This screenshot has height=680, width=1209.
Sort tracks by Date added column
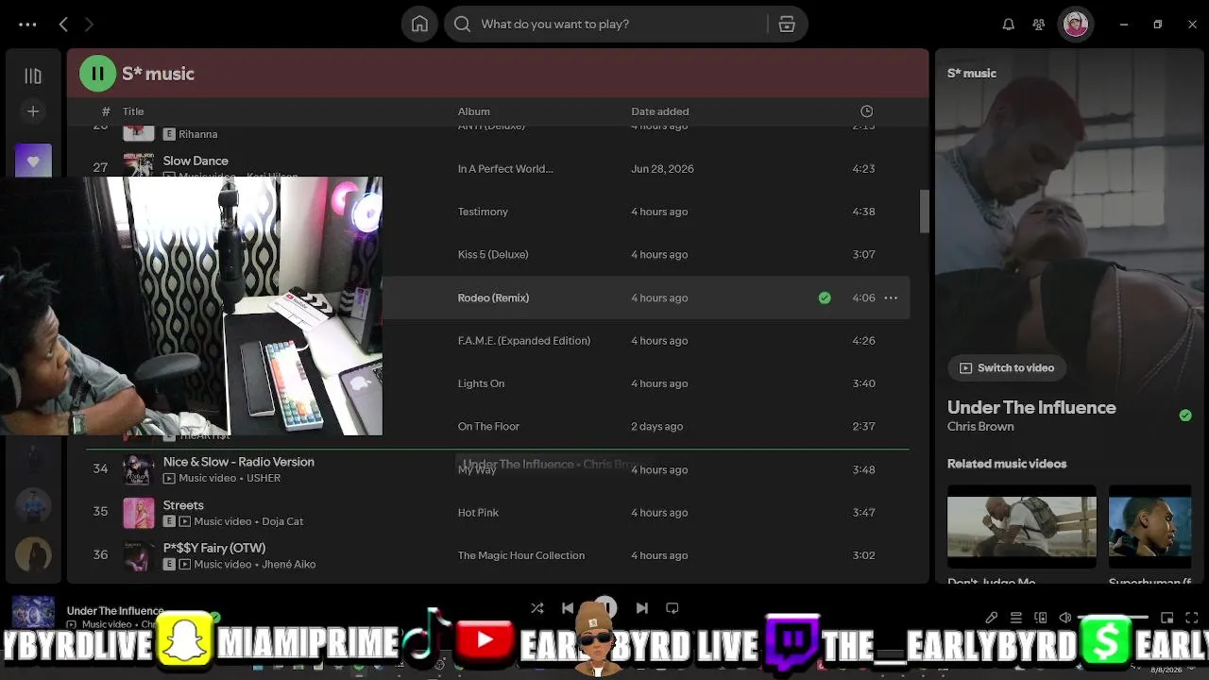tap(660, 111)
